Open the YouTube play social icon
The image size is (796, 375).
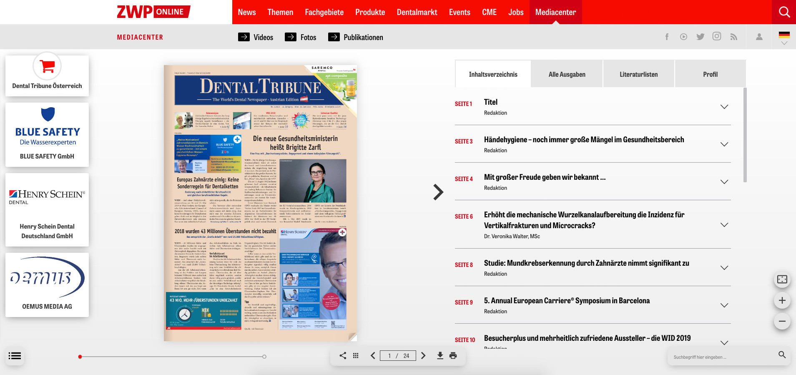coord(683,37)
